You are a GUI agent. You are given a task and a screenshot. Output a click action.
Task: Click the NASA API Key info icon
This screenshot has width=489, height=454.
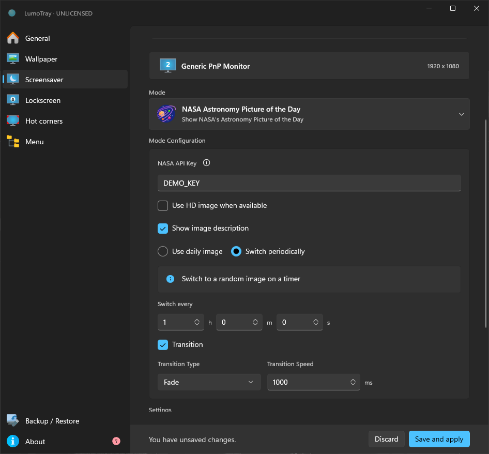click(206, 163)
